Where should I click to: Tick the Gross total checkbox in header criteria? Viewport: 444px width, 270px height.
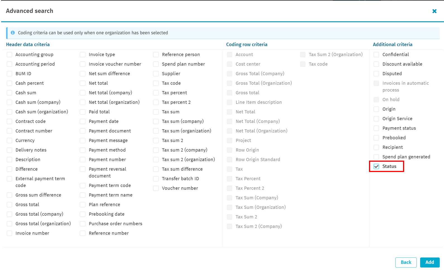pos(9,205)
